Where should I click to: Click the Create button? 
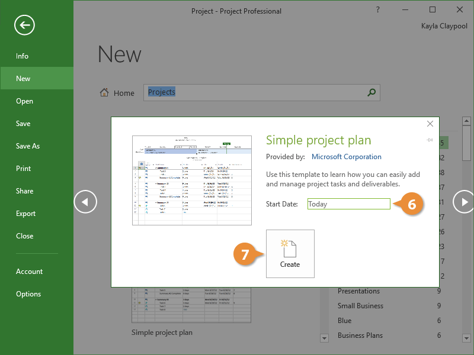(290, 254)
